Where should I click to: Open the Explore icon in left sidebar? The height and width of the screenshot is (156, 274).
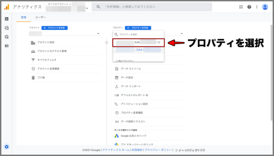7,28
